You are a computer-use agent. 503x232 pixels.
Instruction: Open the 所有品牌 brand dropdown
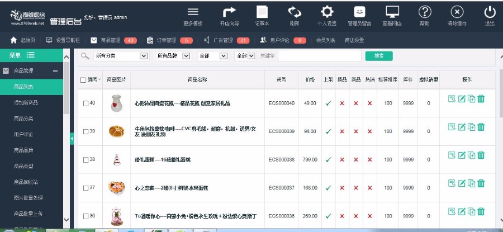pos(173,56)
